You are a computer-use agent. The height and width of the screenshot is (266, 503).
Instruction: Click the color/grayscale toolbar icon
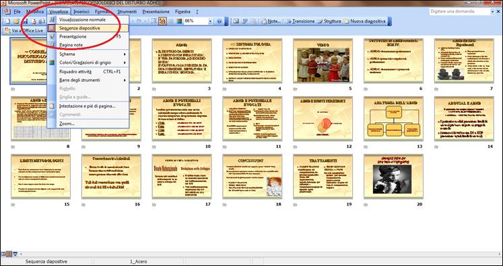click(179, 21)
